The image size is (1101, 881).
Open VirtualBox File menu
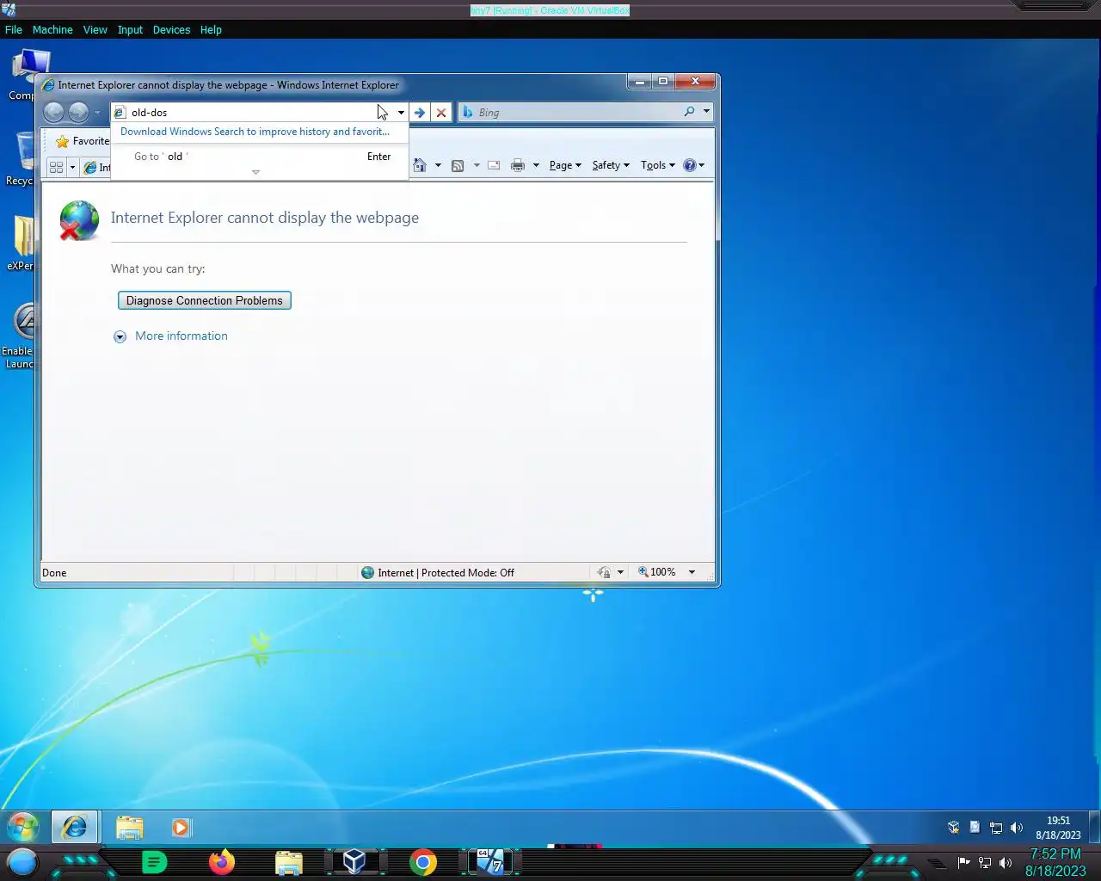click(14, 29)
